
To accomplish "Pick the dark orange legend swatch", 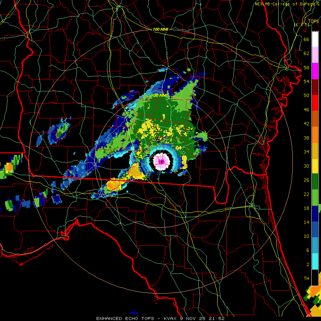I will click(315, 119).
